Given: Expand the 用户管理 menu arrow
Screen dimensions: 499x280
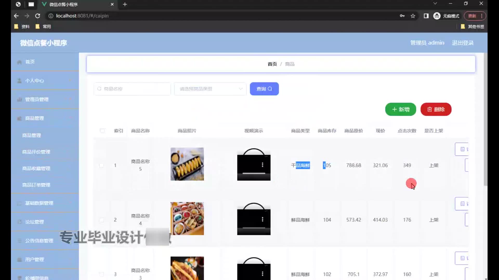Looking at the screenshot, I should point(70,260).
